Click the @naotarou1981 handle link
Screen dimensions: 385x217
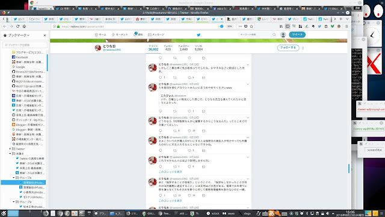click(x=112, y=49)
